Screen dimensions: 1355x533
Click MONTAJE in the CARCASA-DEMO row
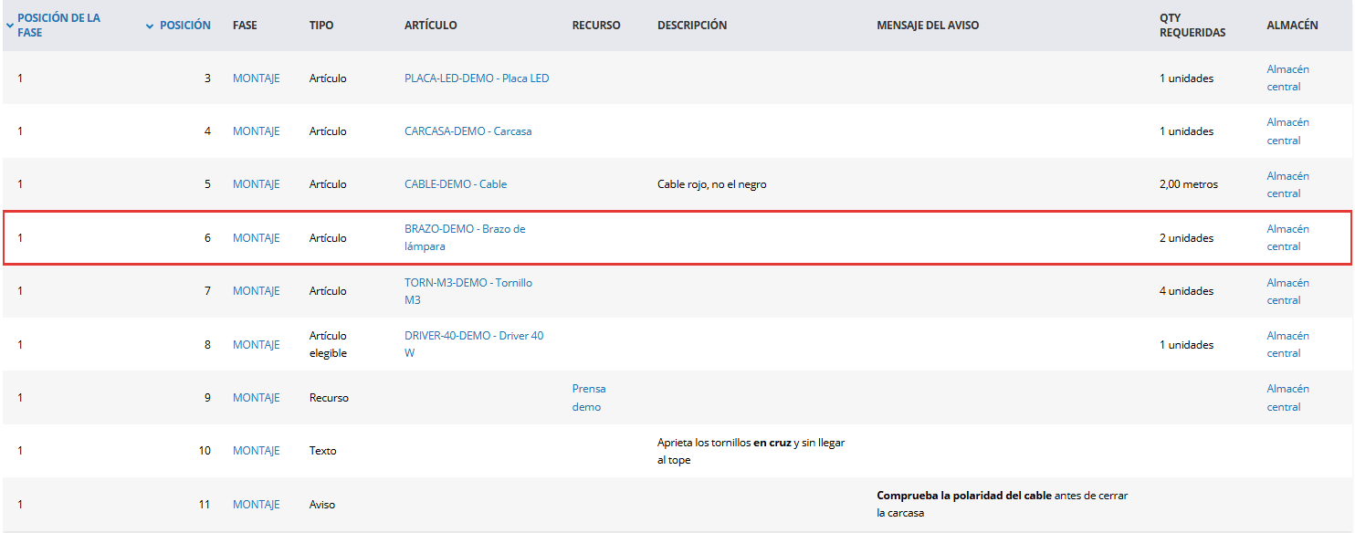(x=256, y=131)
